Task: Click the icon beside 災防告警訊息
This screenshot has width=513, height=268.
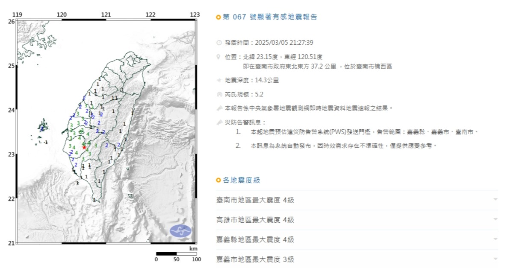Action: tap(219, 122)
